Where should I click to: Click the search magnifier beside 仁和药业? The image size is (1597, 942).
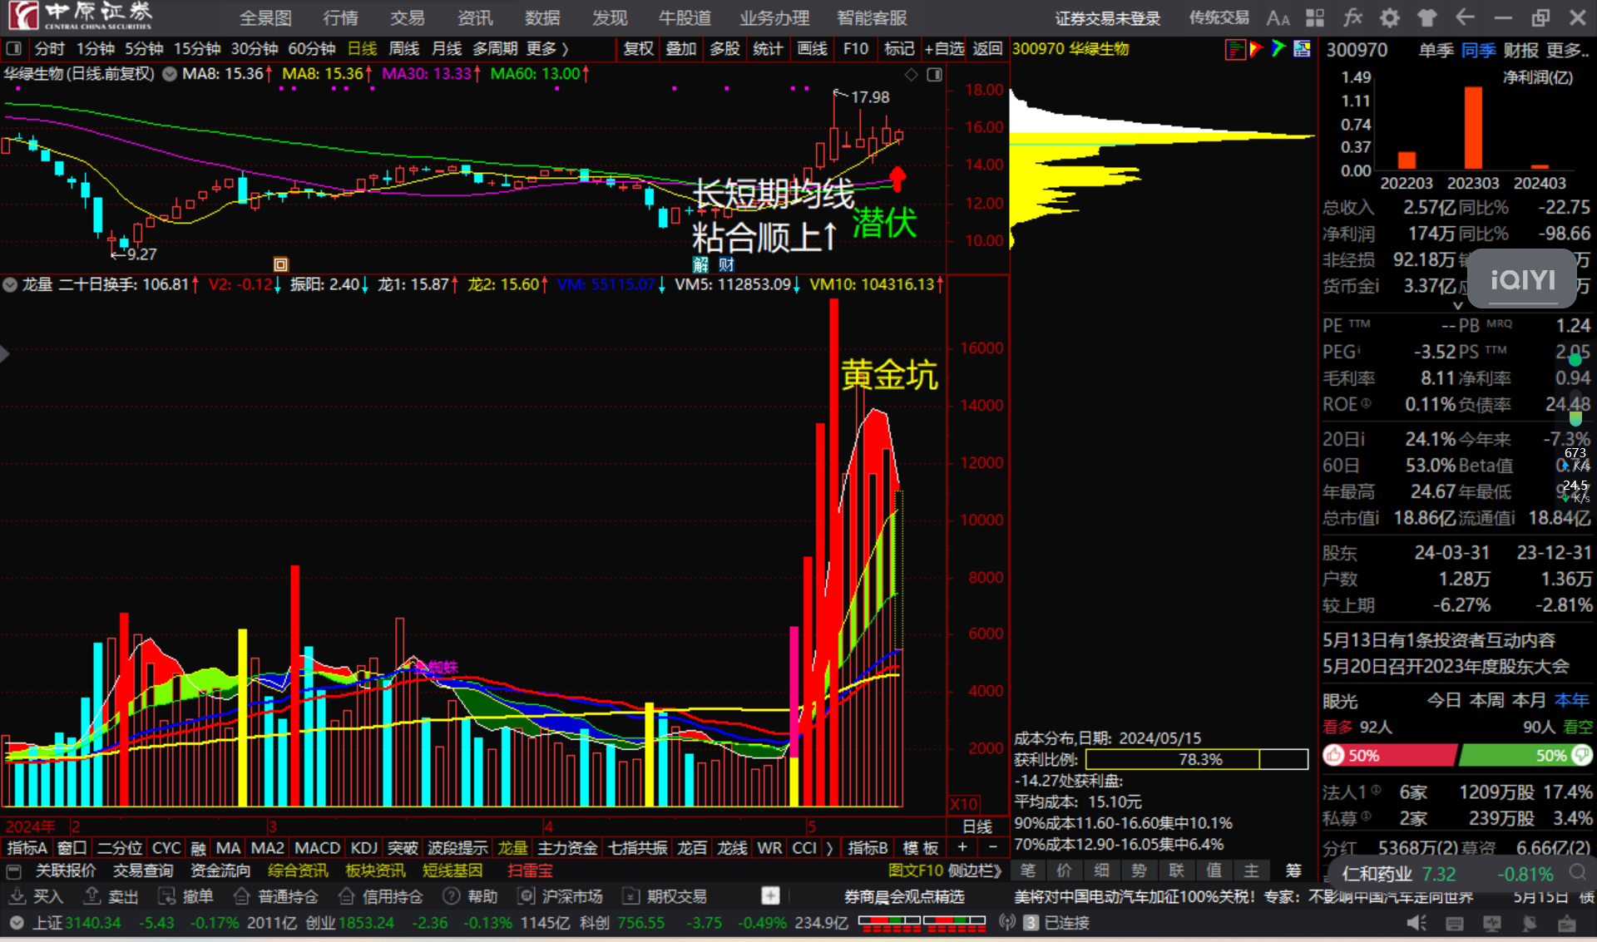1577,873
